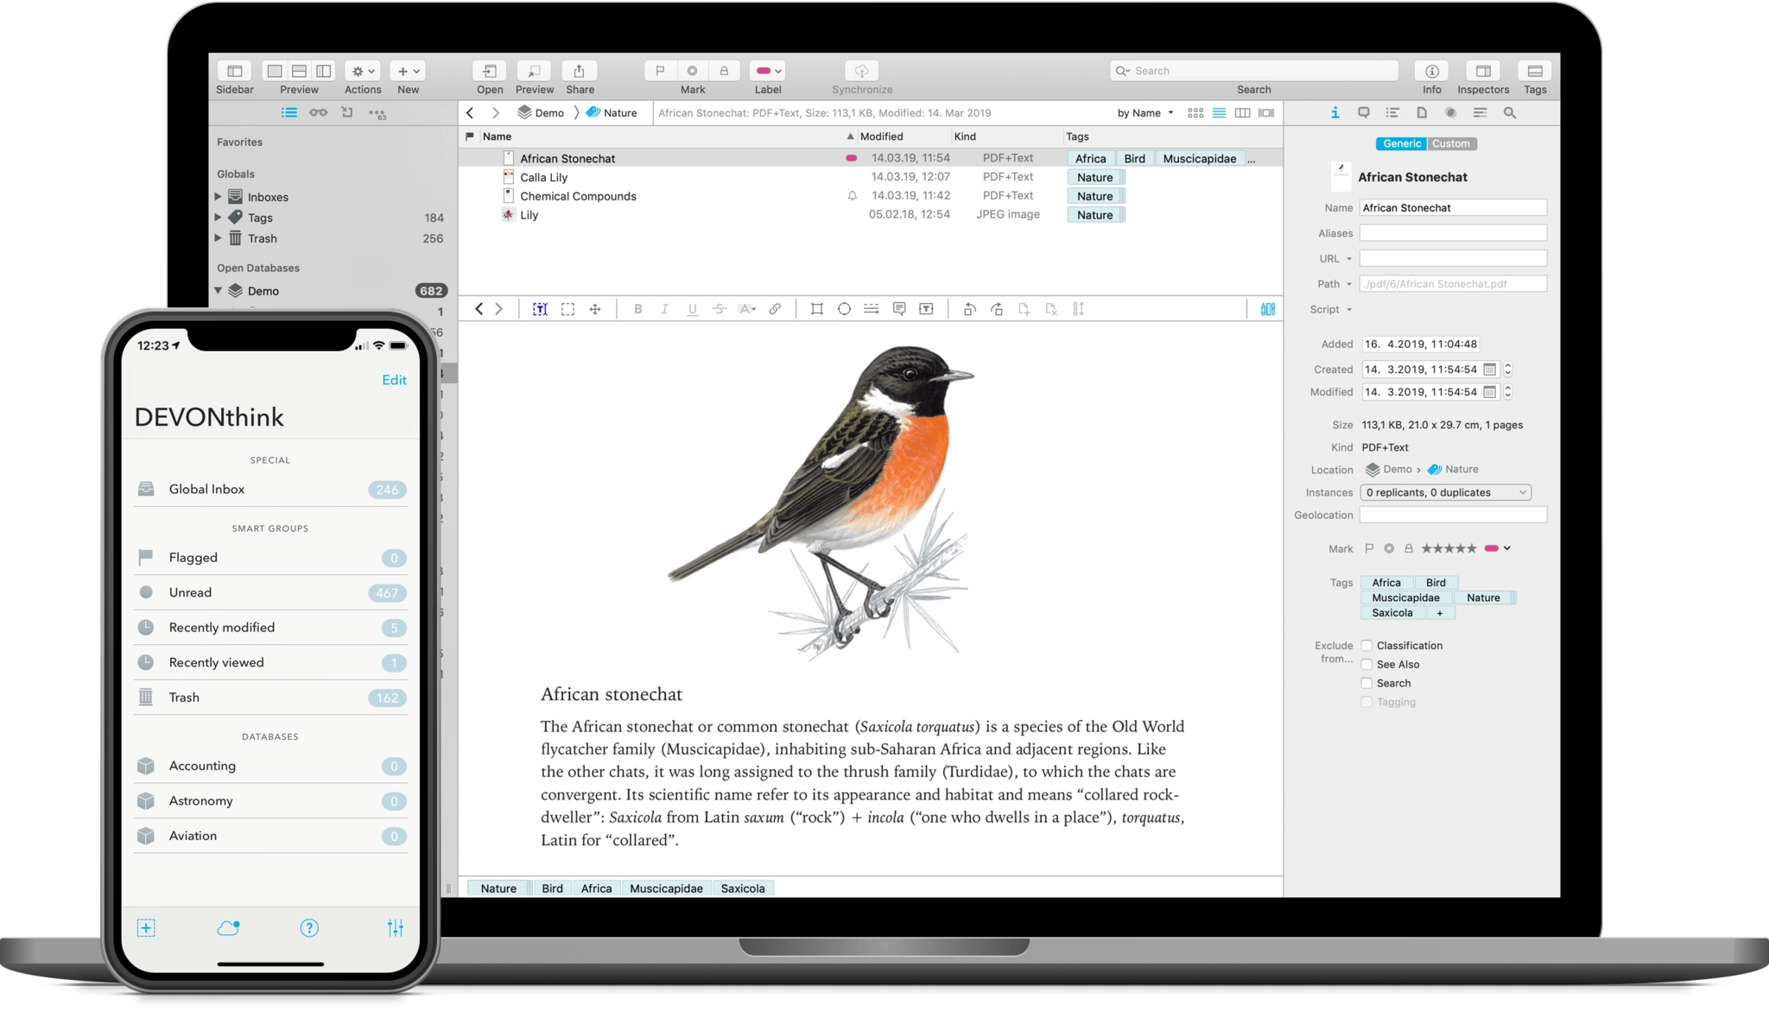
Task: Open the Label color dropdown in toolbar
Action: [x=768, y=71]
